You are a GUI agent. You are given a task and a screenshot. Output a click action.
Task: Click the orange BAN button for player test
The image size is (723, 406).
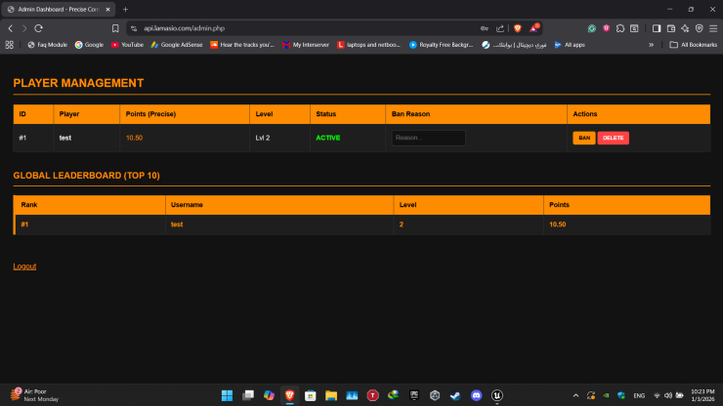pos(583,139)
